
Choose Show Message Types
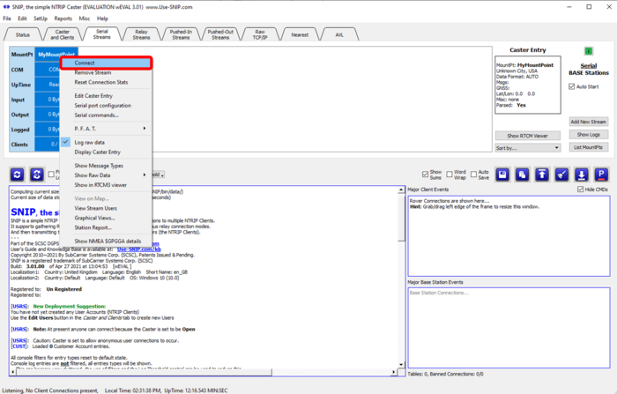coord(99,166)
